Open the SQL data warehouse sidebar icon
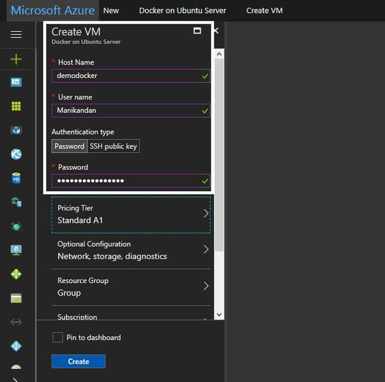 16,202
